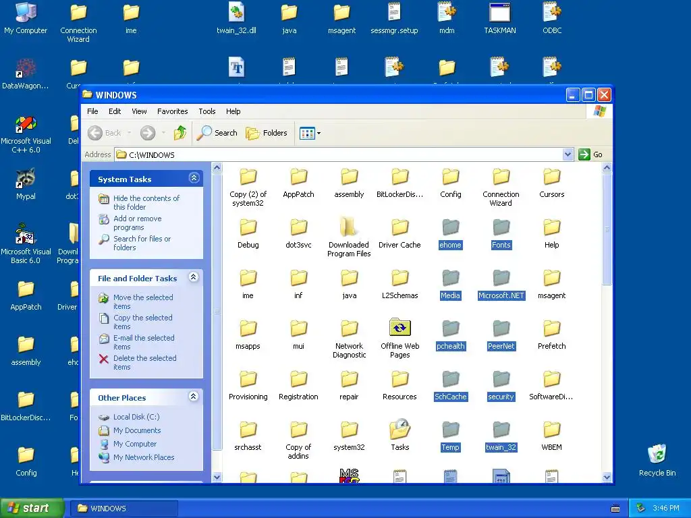Open the Forward history dropdown arrow
This screenshot has width=691, height=518.
[163, 133]
